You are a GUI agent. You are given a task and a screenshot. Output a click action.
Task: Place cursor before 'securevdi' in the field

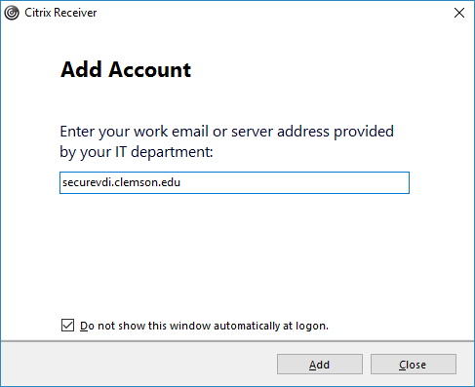pos(62,182)
